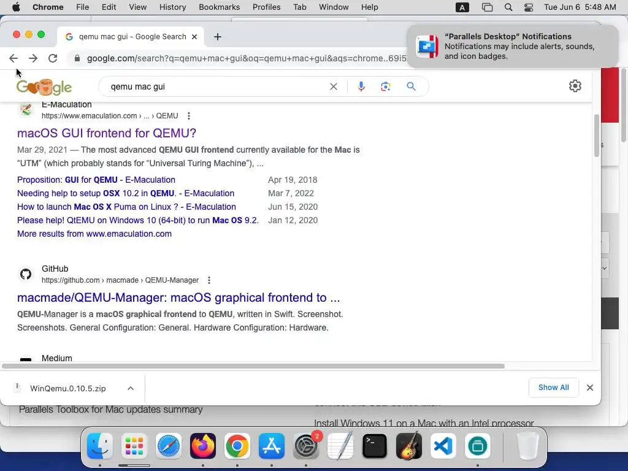This screenshot has height=471, width=628.
Task: Reload the Google search page
Action: pyautogui.click(x=53, y=58)
